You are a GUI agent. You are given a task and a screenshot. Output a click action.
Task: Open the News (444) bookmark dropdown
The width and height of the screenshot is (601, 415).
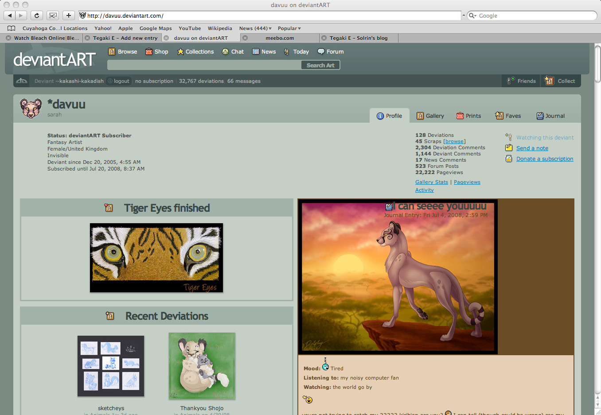(255, 28)
